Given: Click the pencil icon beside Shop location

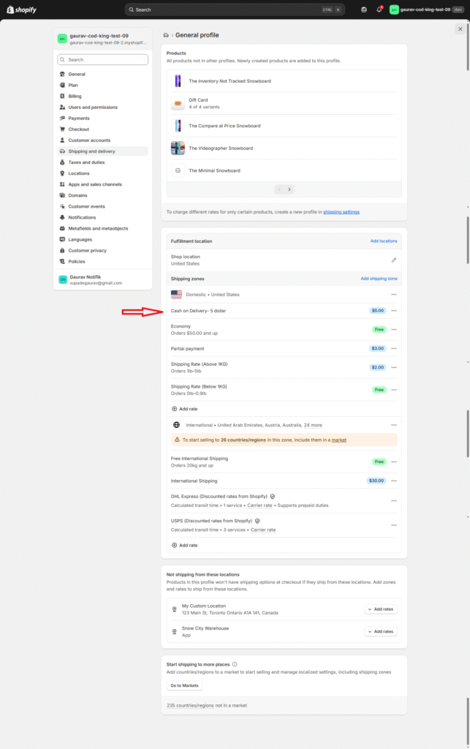Looking at the screenshot, I should tap(394, 260).
